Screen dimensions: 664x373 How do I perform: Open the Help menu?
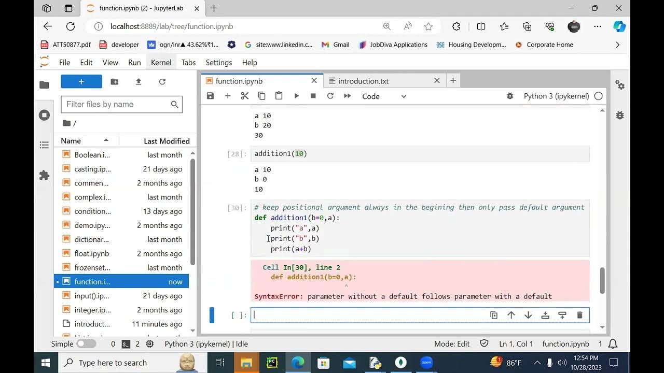[250, 62]
